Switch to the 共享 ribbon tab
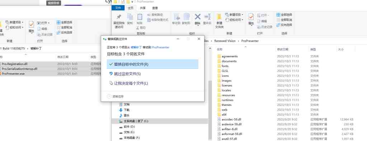This screenshot has width=367, height=141. tap(143, 8)
